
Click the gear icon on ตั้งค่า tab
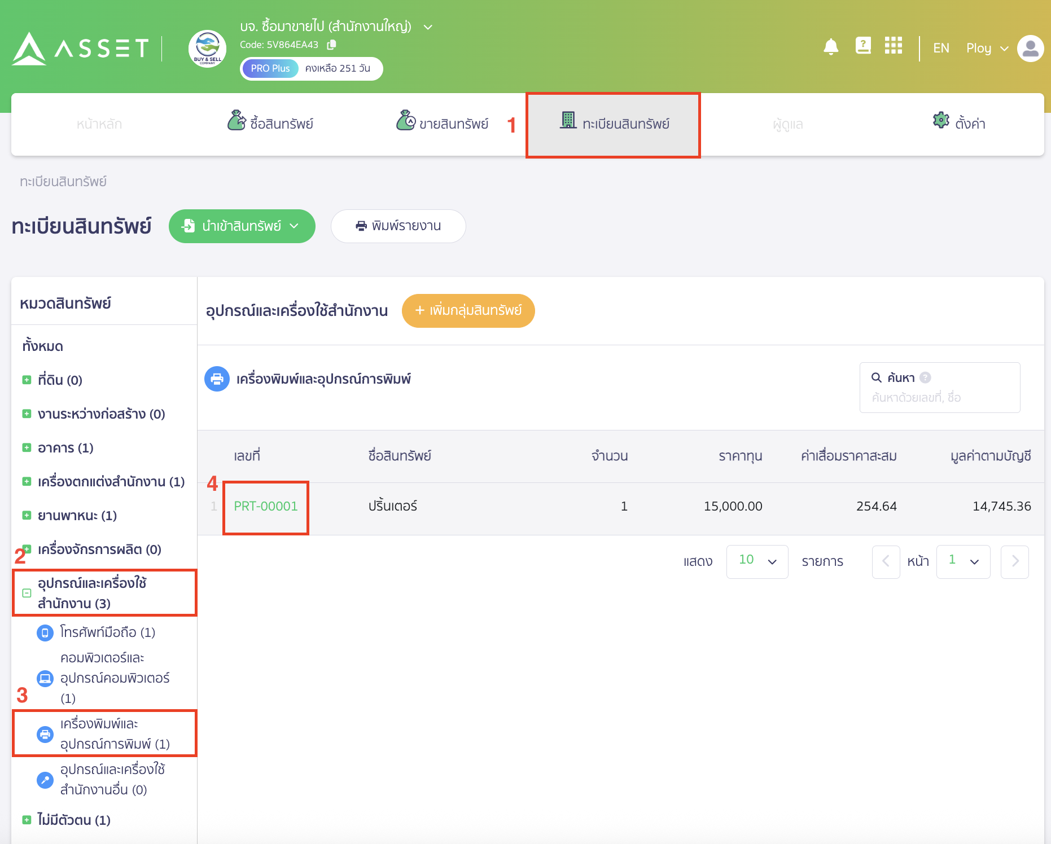coord(940,120)
